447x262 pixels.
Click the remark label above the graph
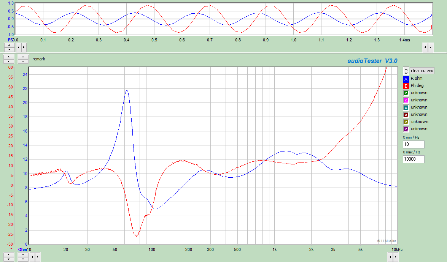(x=39, y=59)
